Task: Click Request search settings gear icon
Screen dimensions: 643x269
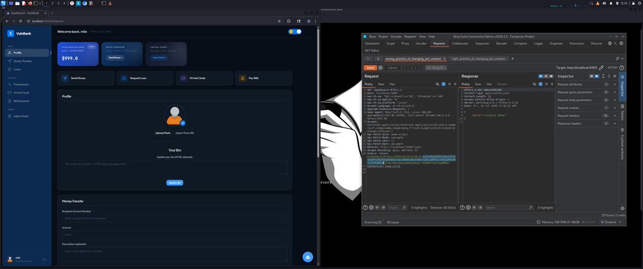Action: pos(371,207)
